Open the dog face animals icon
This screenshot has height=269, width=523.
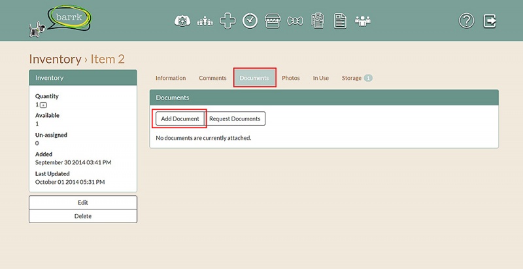click(182, 21)
